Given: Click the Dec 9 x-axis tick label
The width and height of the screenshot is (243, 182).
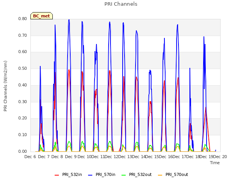Looking at the screenshot, I should pyautogui.click(x=71, y=157).
